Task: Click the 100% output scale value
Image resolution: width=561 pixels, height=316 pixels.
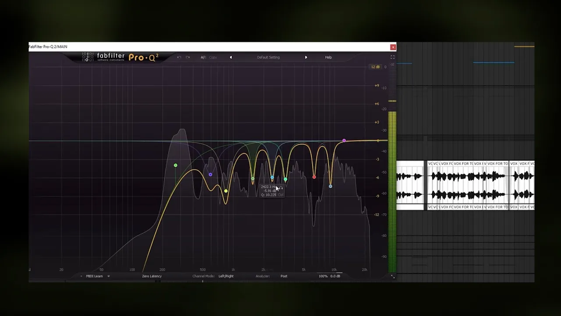Action: (323, 276)
